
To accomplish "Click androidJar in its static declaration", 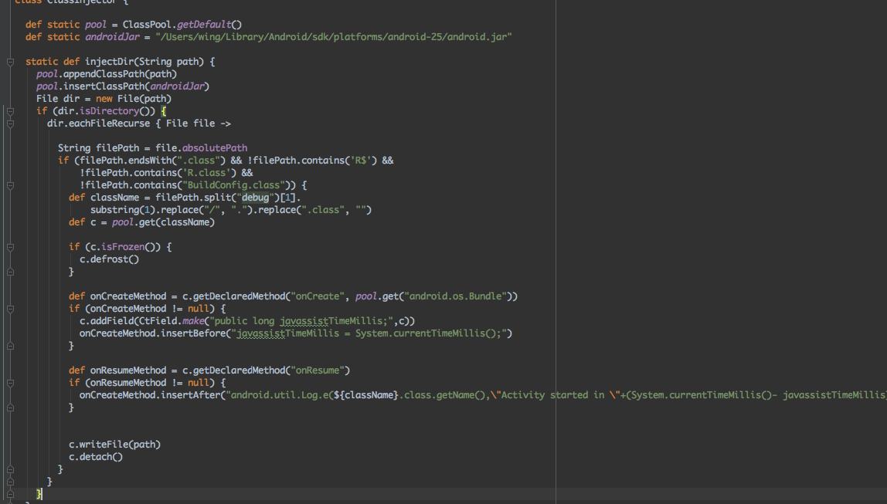I will [112, 37].
